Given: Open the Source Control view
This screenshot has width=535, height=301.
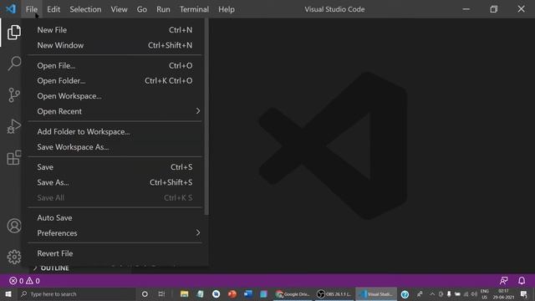Looking at the screenshot, I should point(14,94).
